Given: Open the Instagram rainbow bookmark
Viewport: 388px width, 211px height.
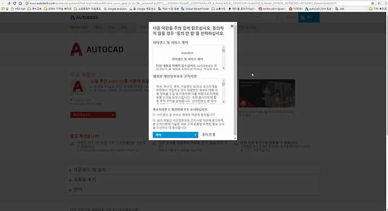Looking at the screenshot, I should [x=272, y=9].
